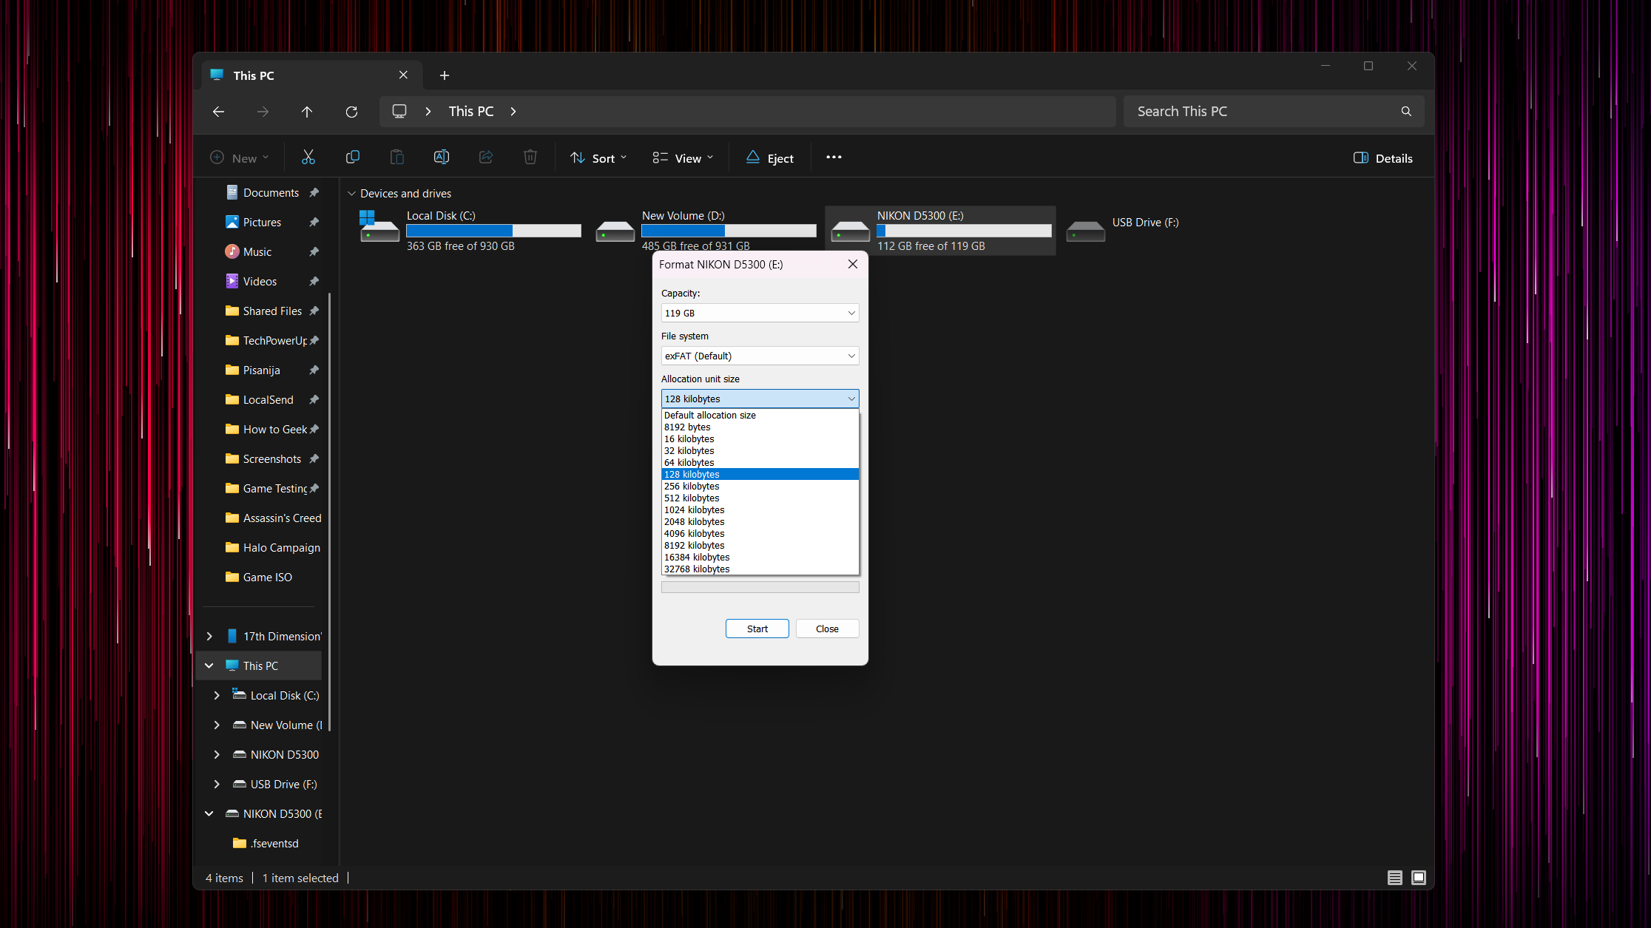This screenshot has height=928, width=1651.
Task: Expand the 17th Dimension tree node
Action: point(209,637)
